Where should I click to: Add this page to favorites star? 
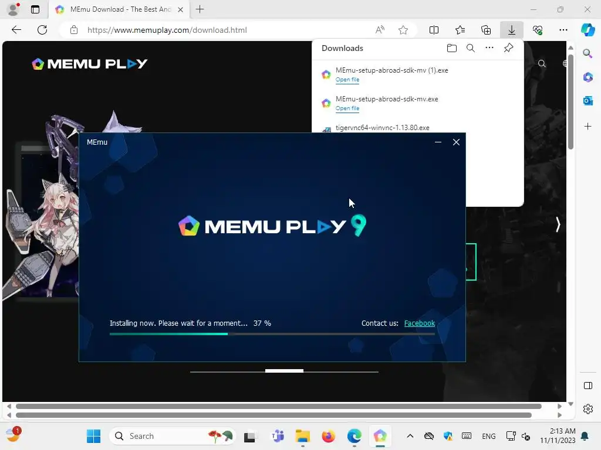pyautogui.click(x=403, y=30)
